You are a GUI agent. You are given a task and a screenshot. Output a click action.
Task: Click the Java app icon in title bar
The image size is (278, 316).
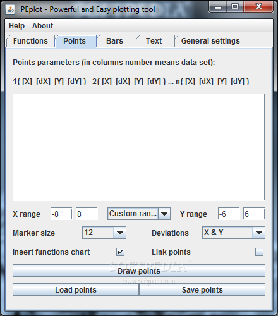[x=10, y=9]
